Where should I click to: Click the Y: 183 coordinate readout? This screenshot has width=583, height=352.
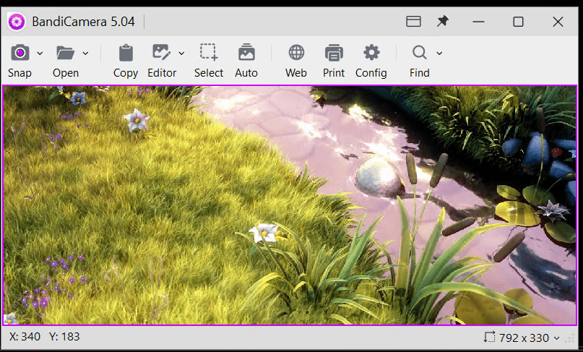click(64, 337)
